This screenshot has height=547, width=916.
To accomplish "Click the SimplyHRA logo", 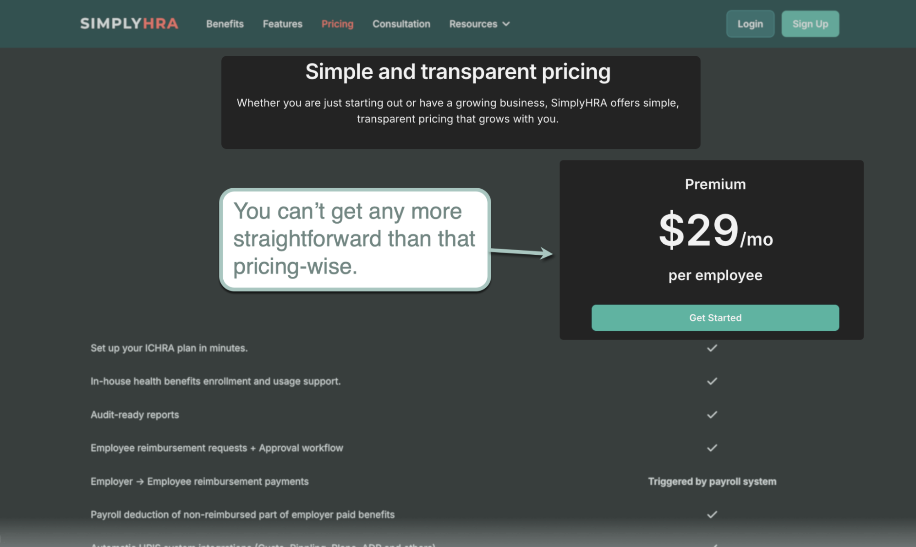I will click(129, 24).
